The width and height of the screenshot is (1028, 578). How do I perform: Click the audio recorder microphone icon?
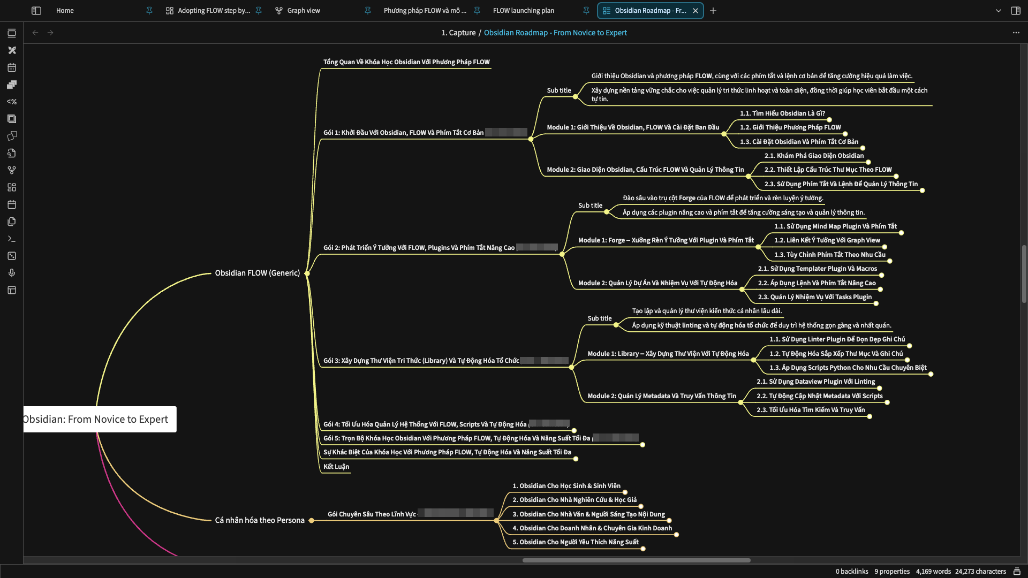(x=12, y=273)
